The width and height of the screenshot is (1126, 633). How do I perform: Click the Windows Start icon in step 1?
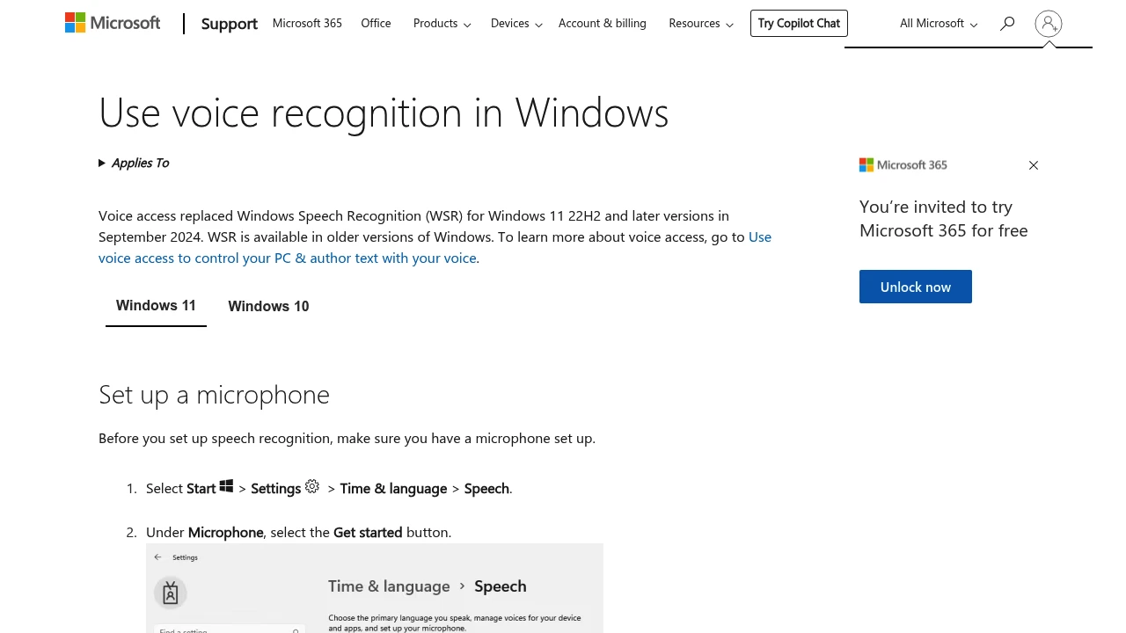click(x=226, y=486)
